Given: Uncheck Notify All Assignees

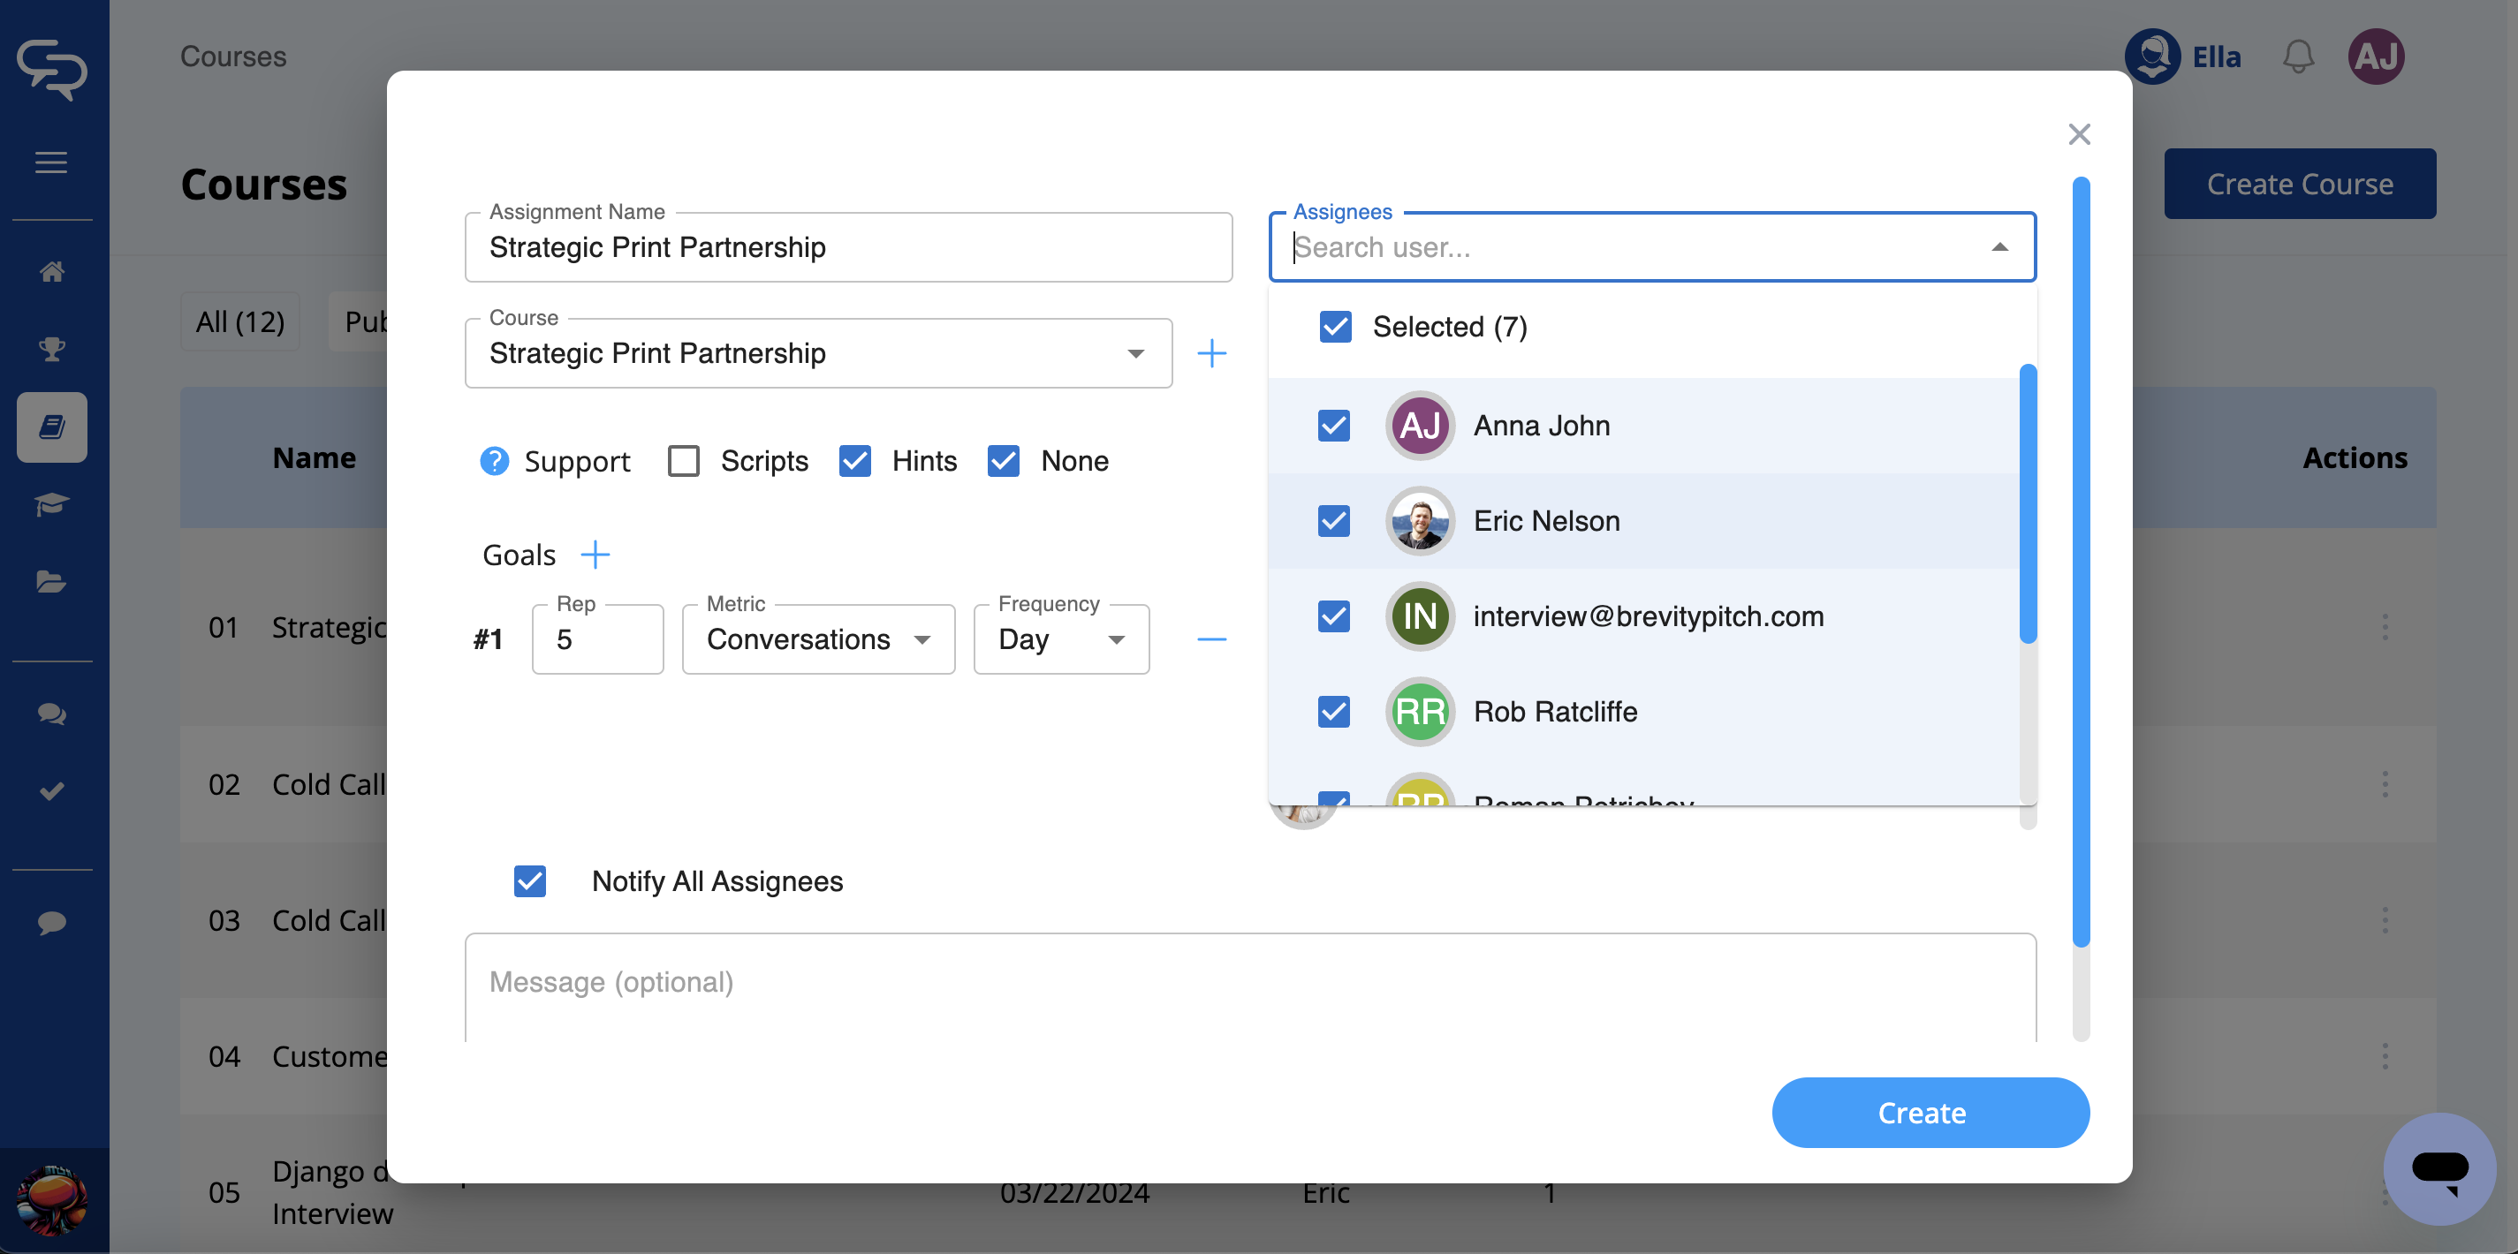Looking at the screenshot, I should click(x=530, y=880).
